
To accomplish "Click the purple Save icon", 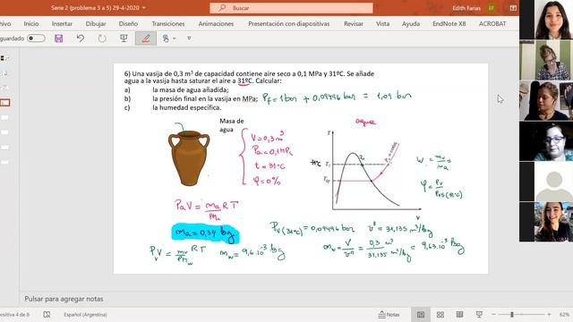I will click(x=58, y=38).
